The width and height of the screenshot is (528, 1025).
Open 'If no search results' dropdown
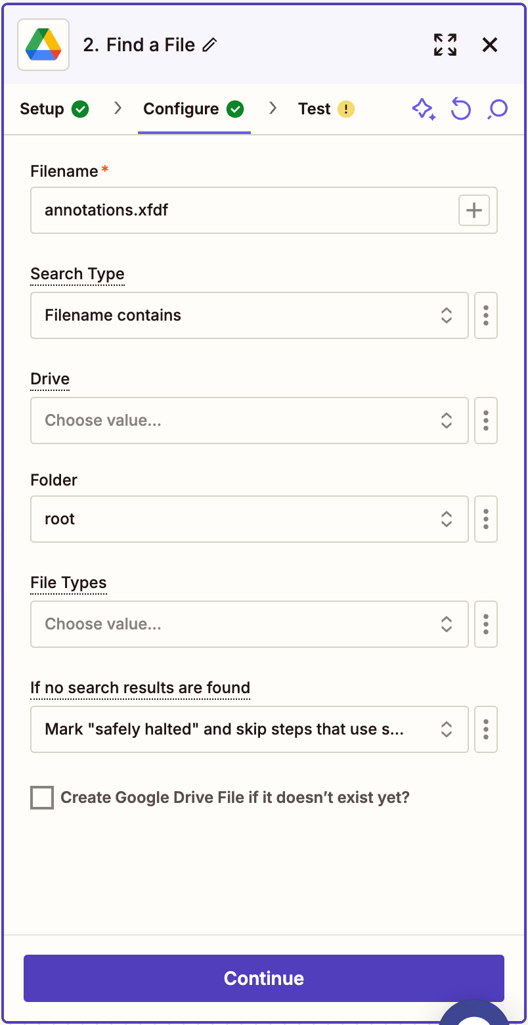click(x=250, y=729)
